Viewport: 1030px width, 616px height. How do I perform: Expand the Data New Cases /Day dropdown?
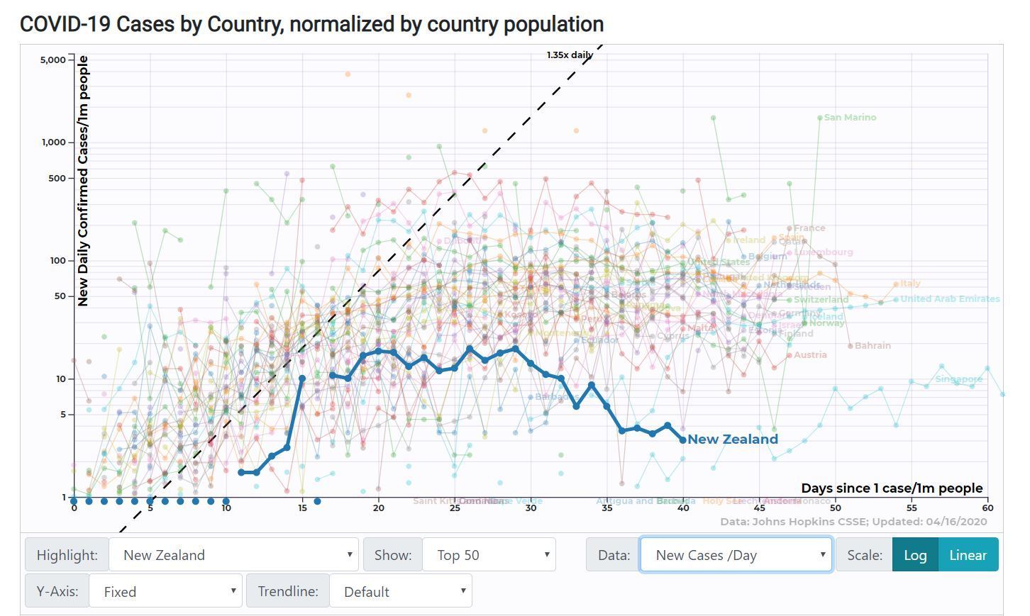click(736, 555)
